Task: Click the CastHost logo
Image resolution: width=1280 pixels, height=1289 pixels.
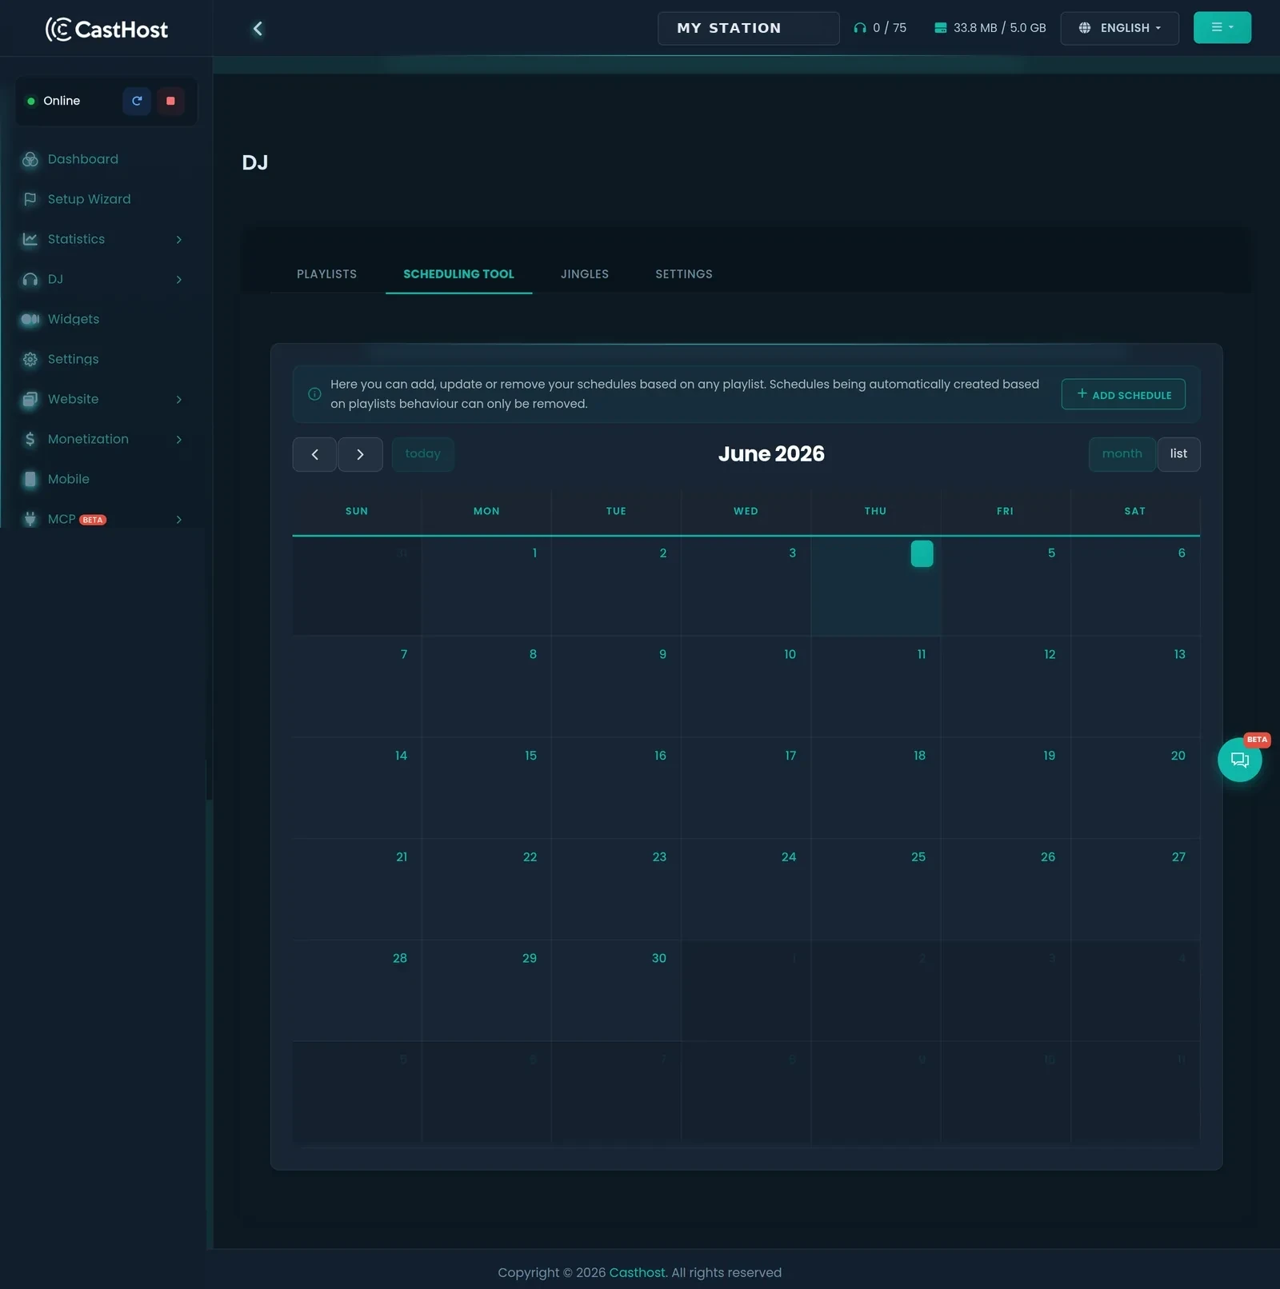Action: (106, 29)
